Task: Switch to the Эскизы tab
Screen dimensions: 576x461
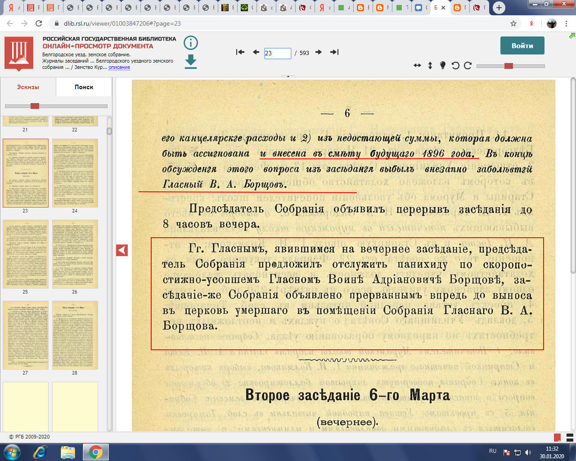Action: (28, 87)
